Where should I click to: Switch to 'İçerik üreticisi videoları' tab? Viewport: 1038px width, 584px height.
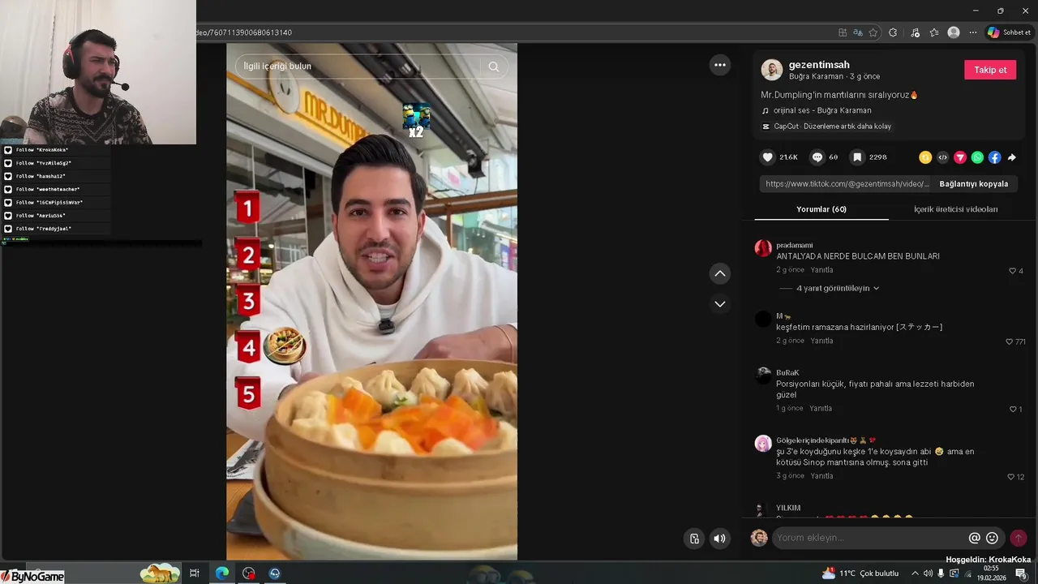pos(956,209)
